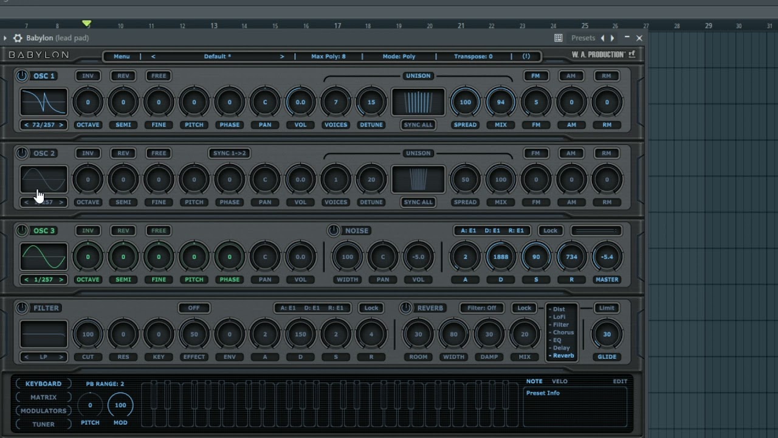Image resolution: width=778 pixels, height=438 pixels.
Task: Toggle the amp envelope Lock button
Action: pyautogui.click(x=550, y=230)
